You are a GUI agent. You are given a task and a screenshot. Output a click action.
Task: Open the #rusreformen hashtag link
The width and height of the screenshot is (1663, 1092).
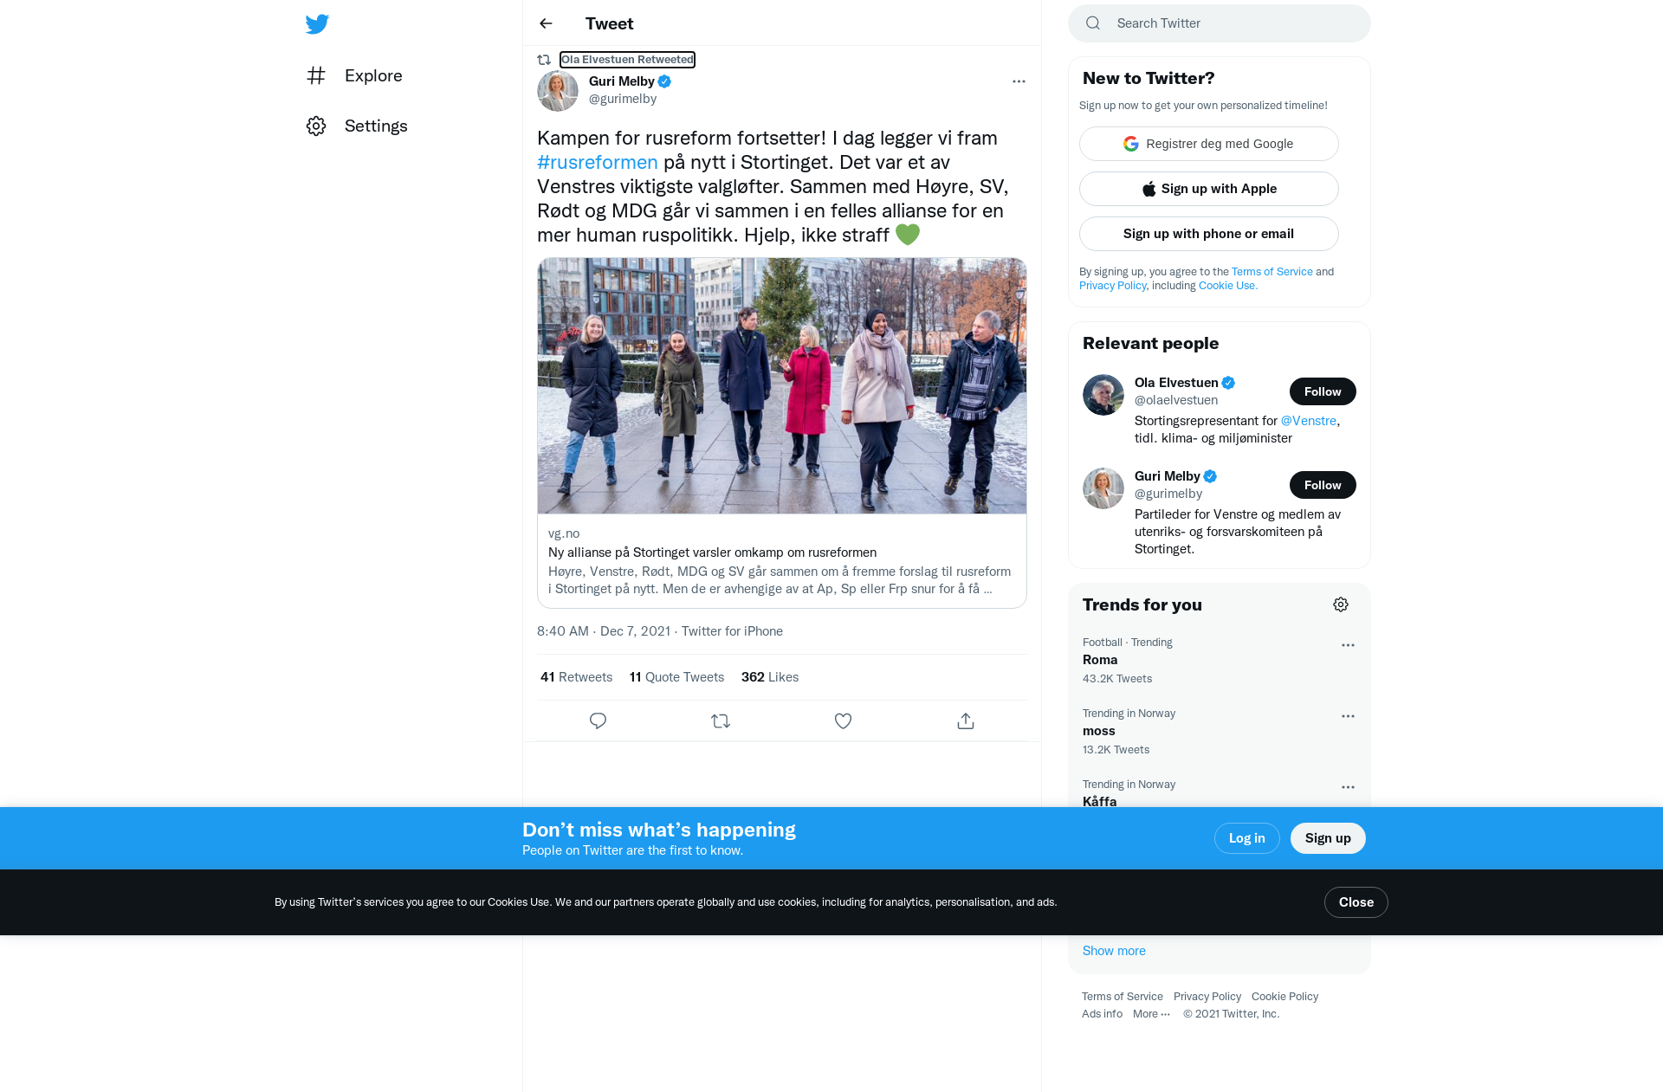(x=597, y=162)
